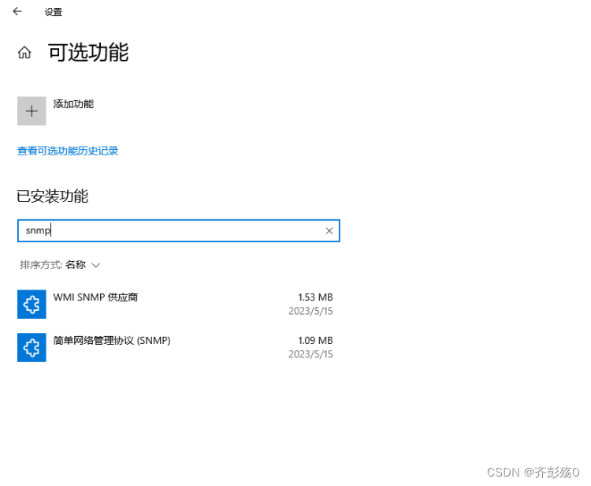
Task: Click the 已安装功能 section heading
Action: (x=53, y=196)
